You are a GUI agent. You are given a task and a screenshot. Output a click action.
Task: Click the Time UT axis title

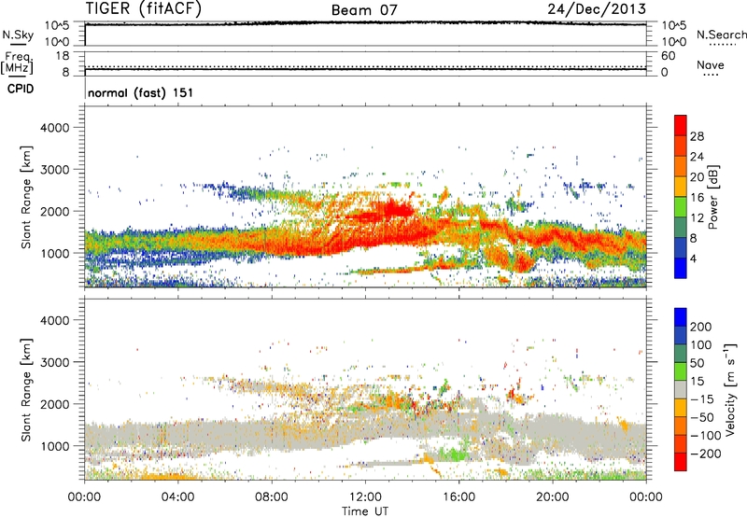pyautogui.click(x=365, y=511)
